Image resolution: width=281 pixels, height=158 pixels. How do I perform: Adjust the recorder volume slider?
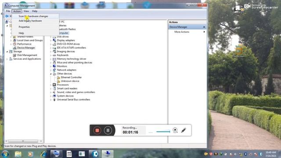pos(163,132)
